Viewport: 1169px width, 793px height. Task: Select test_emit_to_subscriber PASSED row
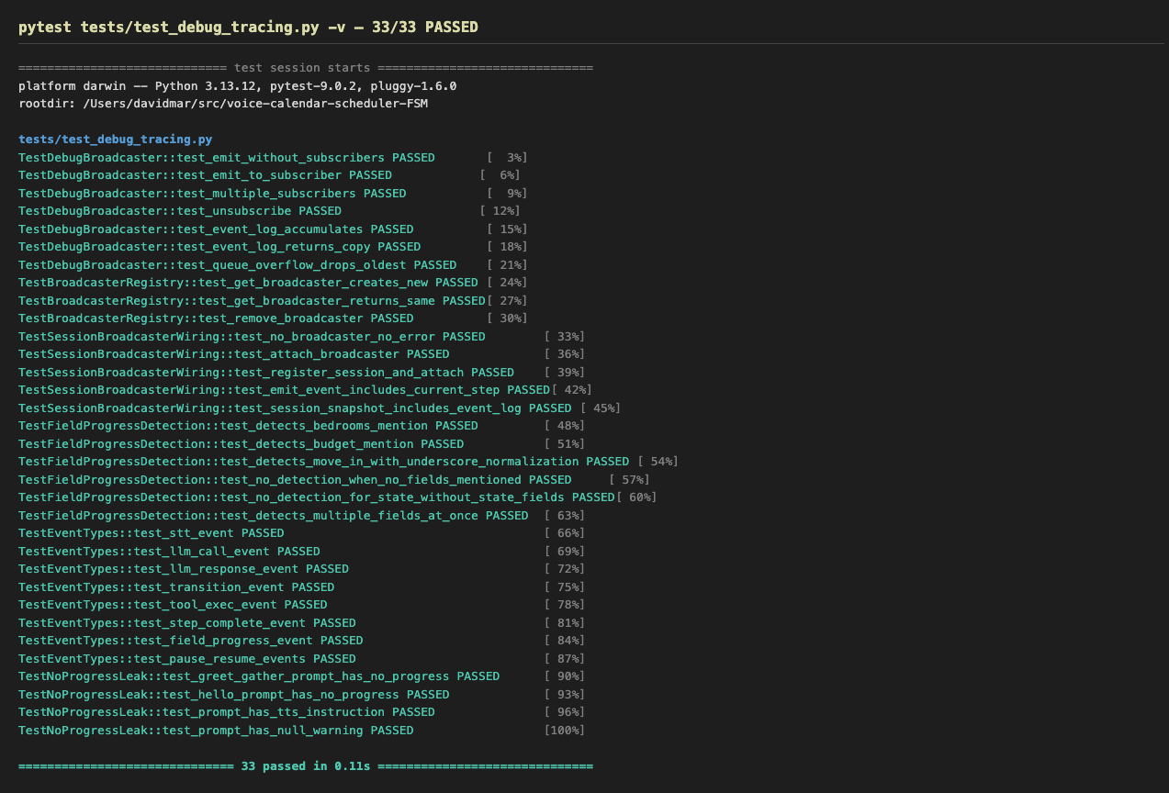click(x=269, y=175)
